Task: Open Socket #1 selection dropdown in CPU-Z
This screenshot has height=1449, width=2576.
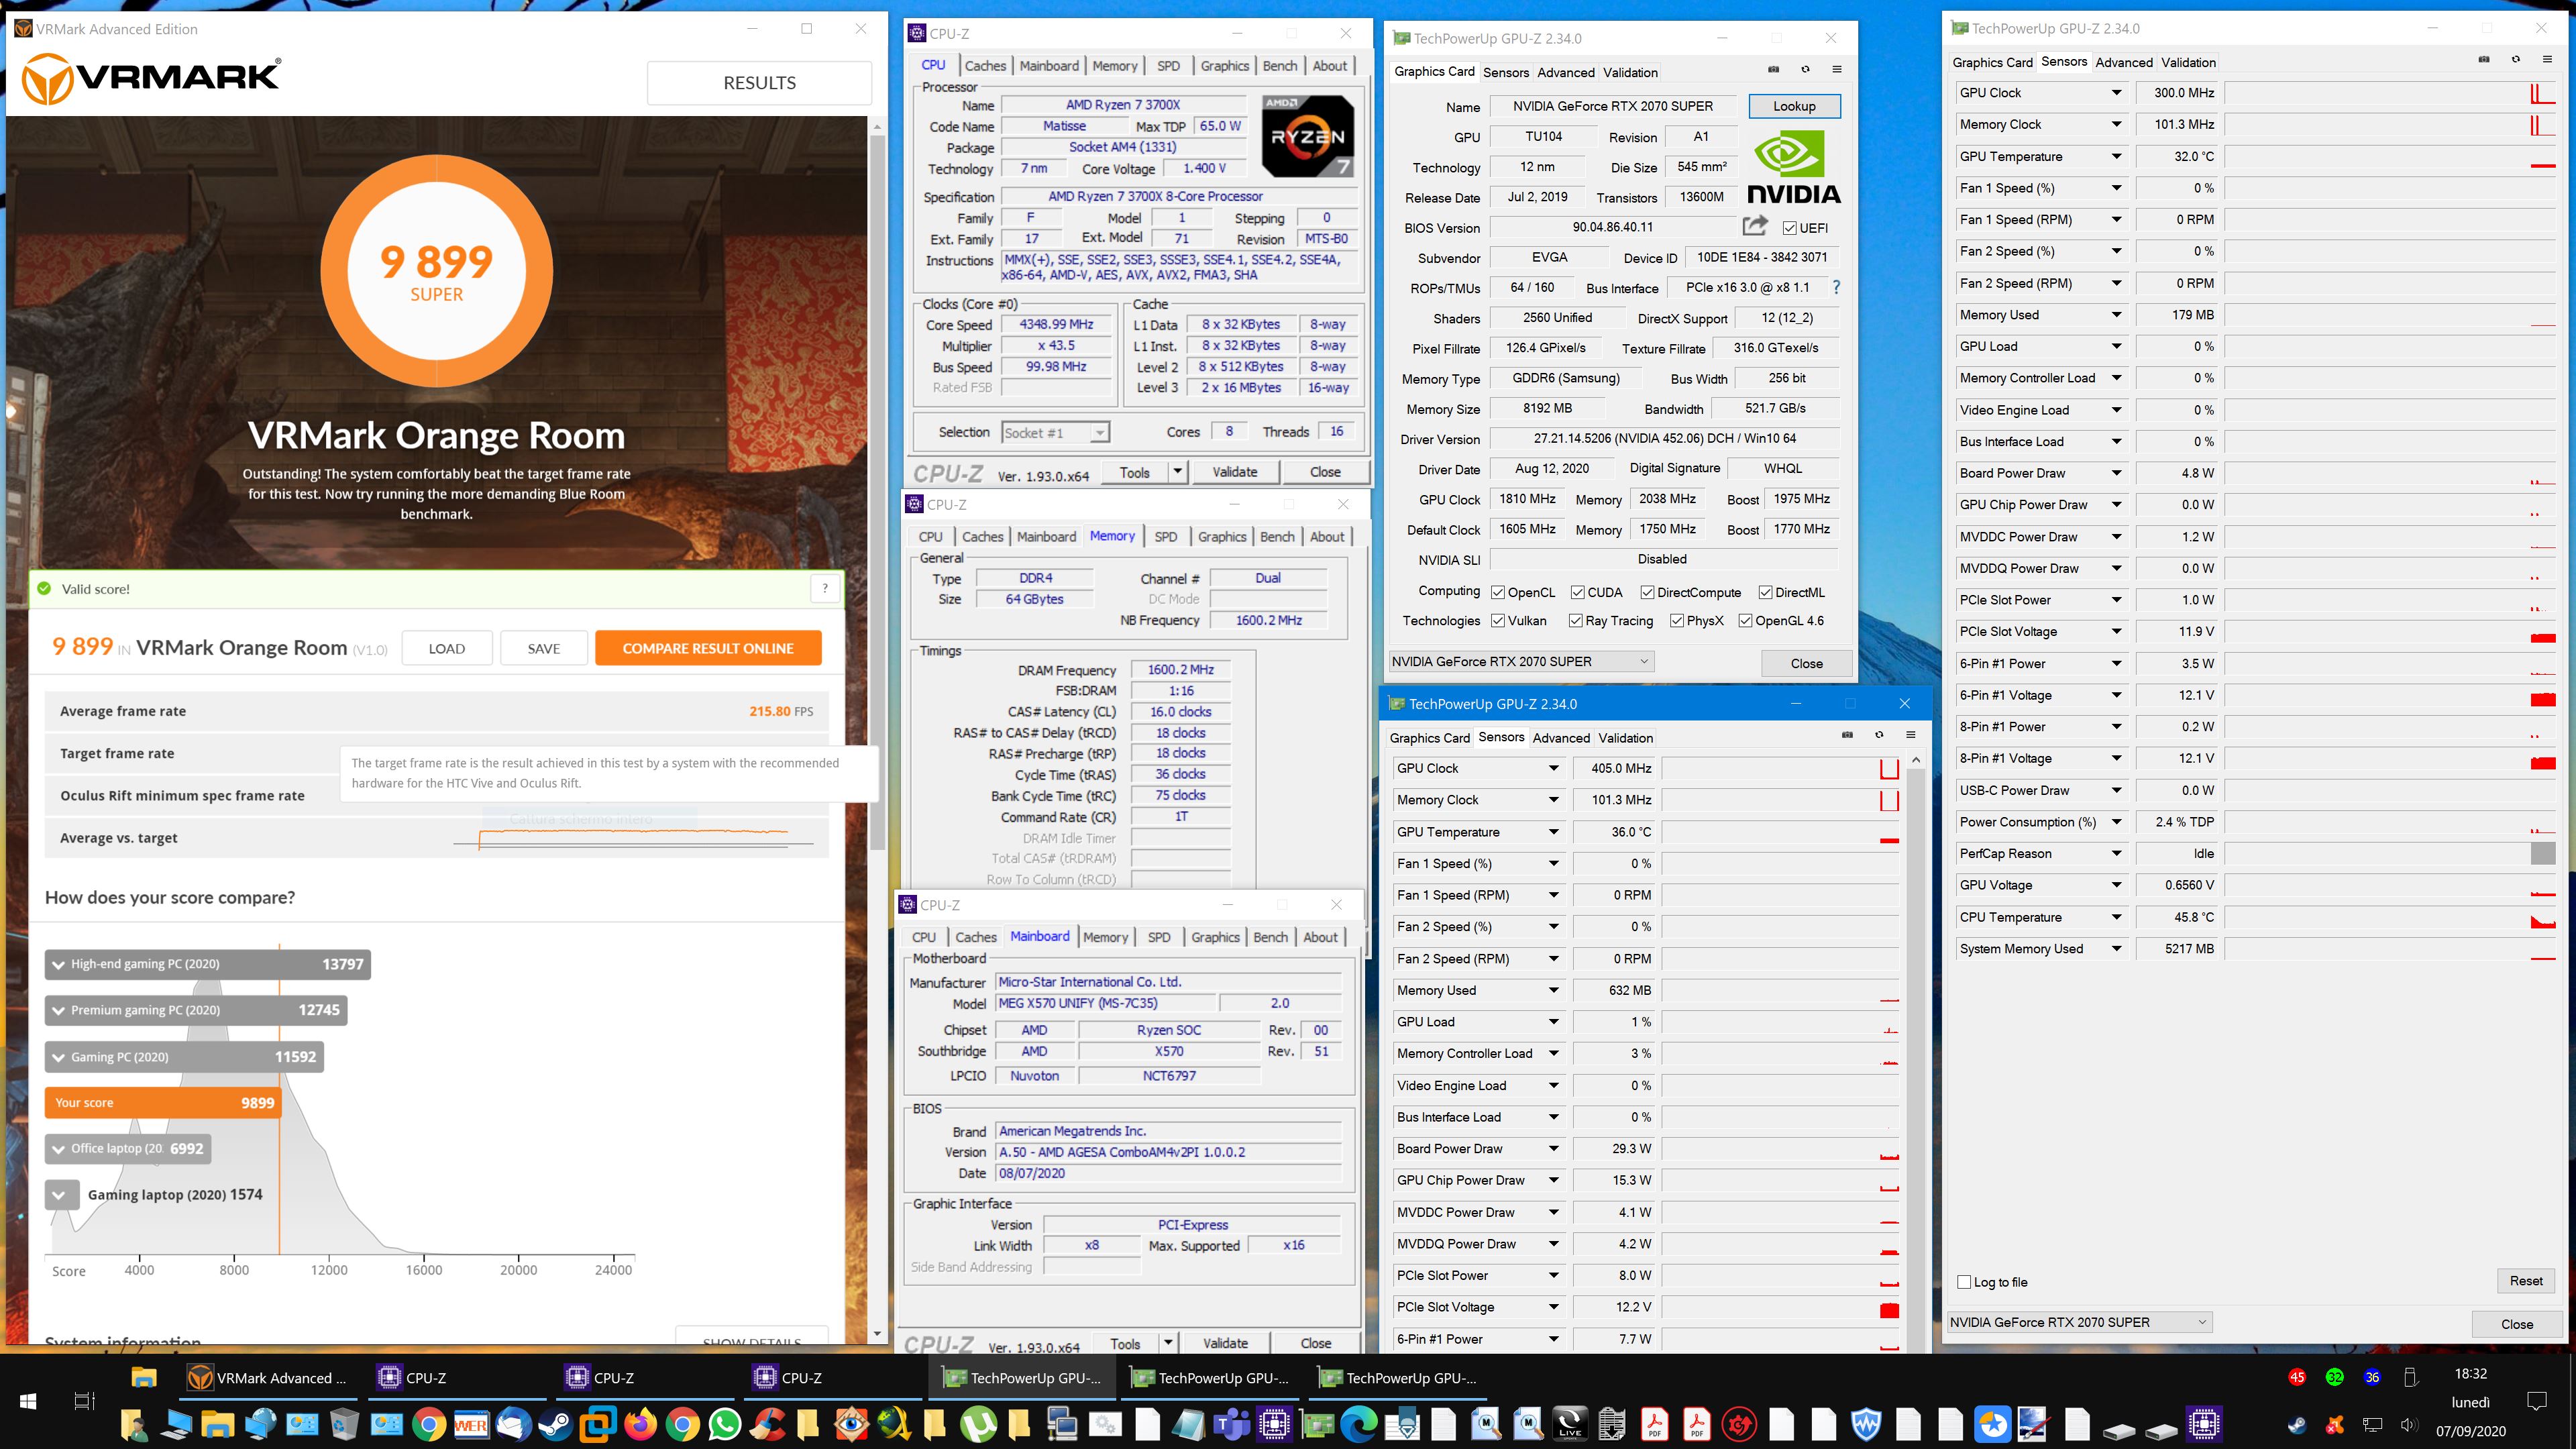Action: click(1055, 433)
